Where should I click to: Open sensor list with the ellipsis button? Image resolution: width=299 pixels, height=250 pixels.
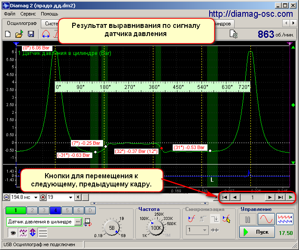[78, 222]
